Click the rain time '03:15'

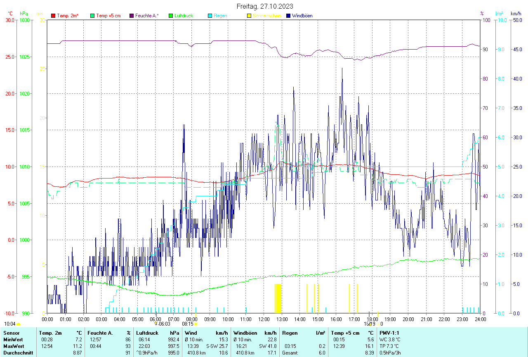290,346
